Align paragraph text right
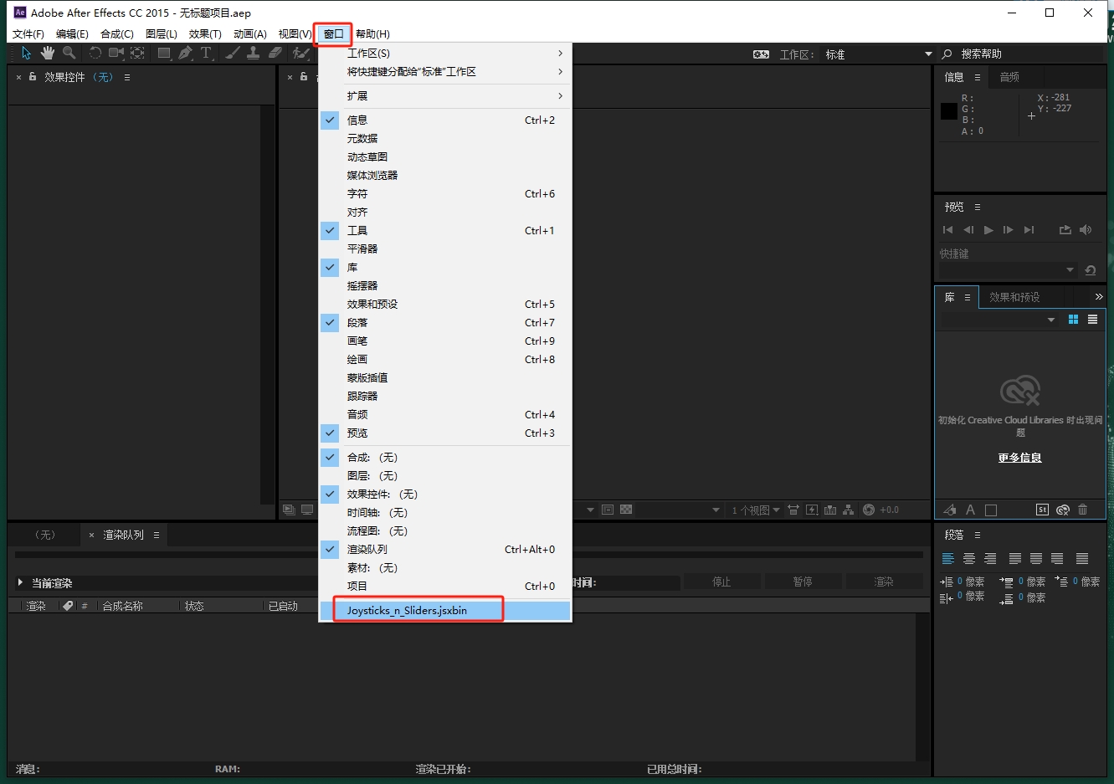This screenshot has width=1114, height=784. [x=990, y=559]
